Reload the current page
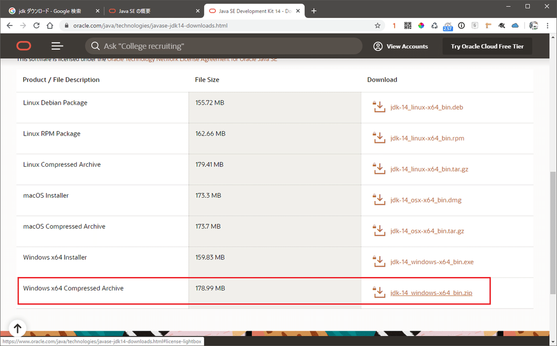Viewport: 557px width, 346px height. [x=37, y=25]
